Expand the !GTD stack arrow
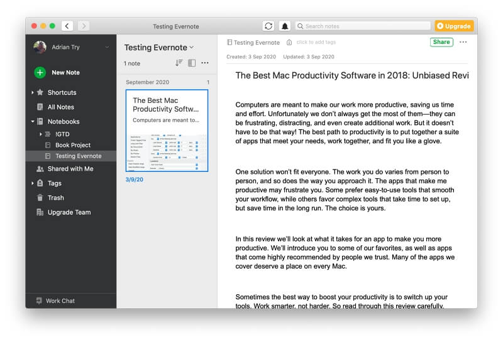Viewport: 503px width, 342px height. tap(41, 134)
